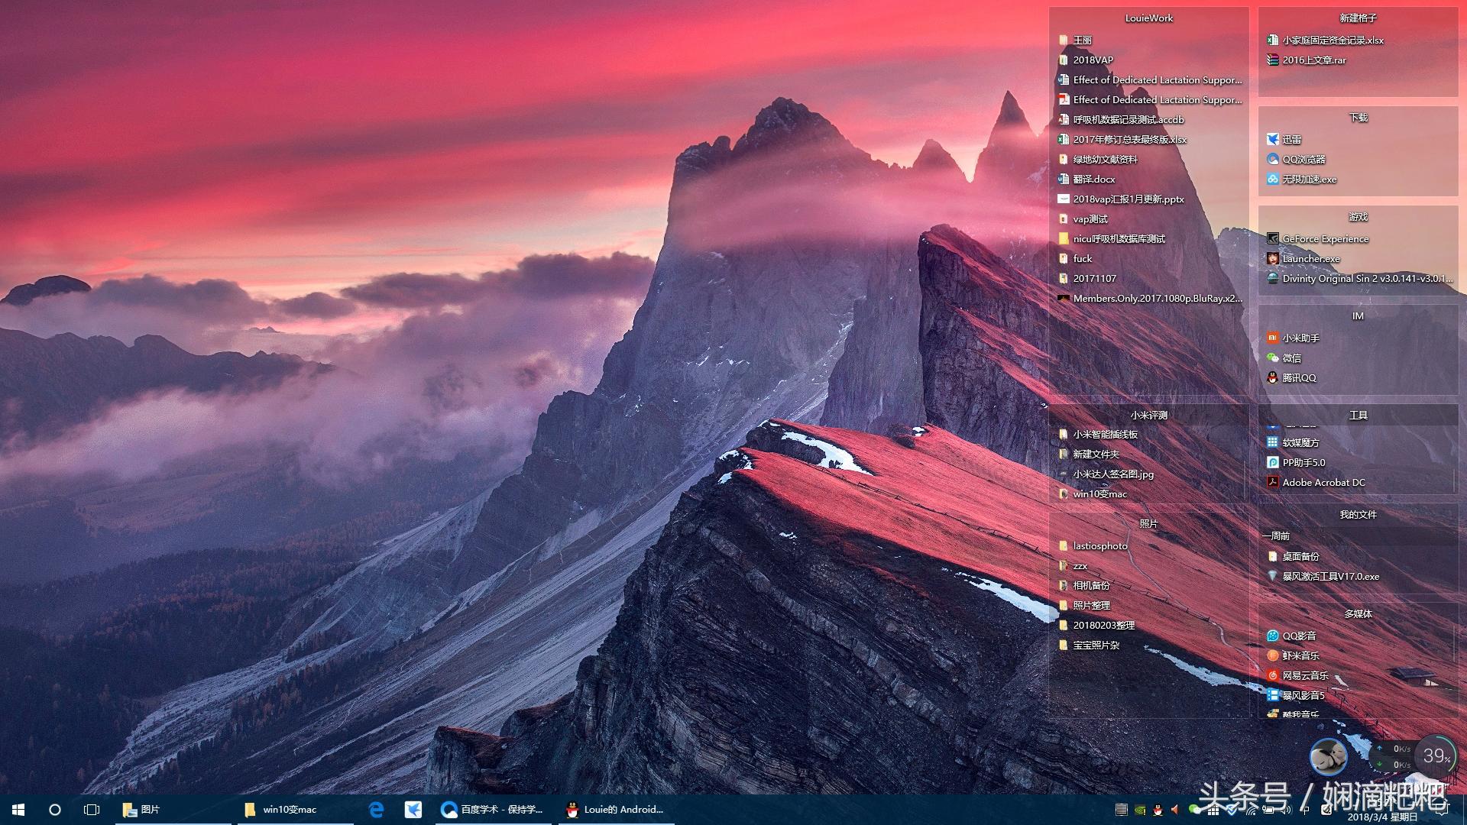Open the 2018VAP folder in LouieWork
Viewport: 1467px width, 825px height.
click(1093, 60)
